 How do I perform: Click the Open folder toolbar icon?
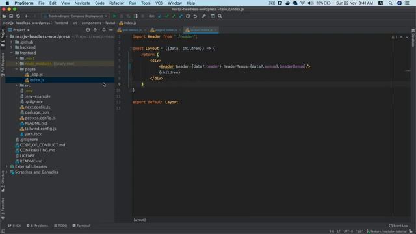point(4,16)
